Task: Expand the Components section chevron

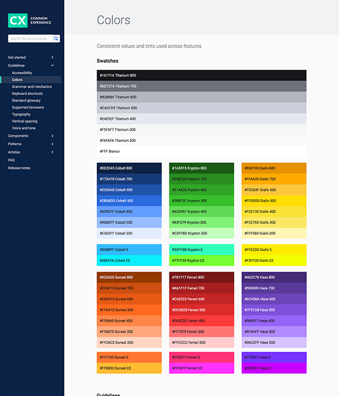Action: 53,136
